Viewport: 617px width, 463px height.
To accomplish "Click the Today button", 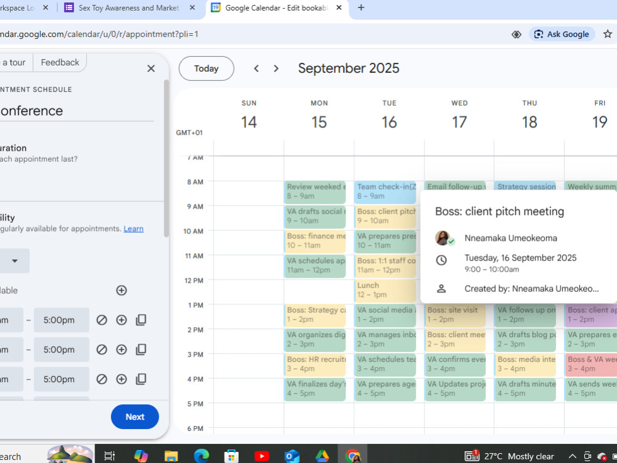I will (206, 69).
